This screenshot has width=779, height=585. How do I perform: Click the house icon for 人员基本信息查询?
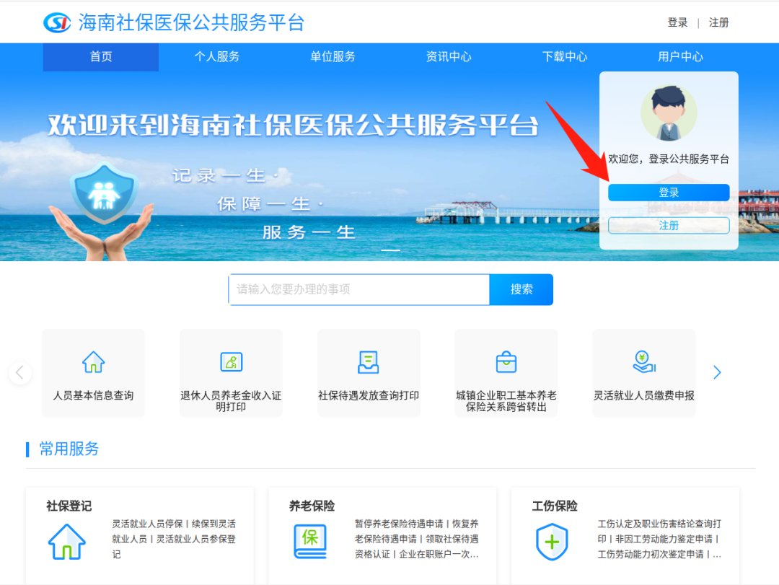(93, 361)
